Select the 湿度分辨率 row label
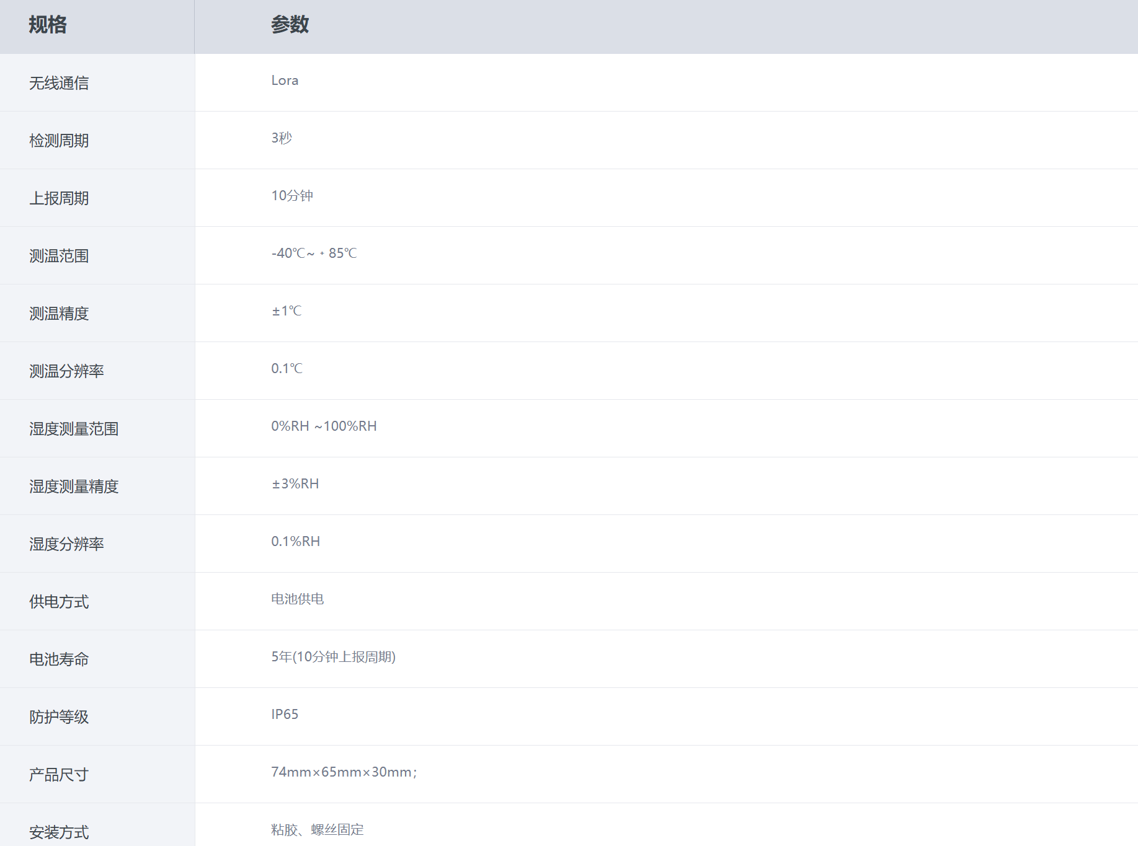1138x846 pixels. tap(66, 544)
